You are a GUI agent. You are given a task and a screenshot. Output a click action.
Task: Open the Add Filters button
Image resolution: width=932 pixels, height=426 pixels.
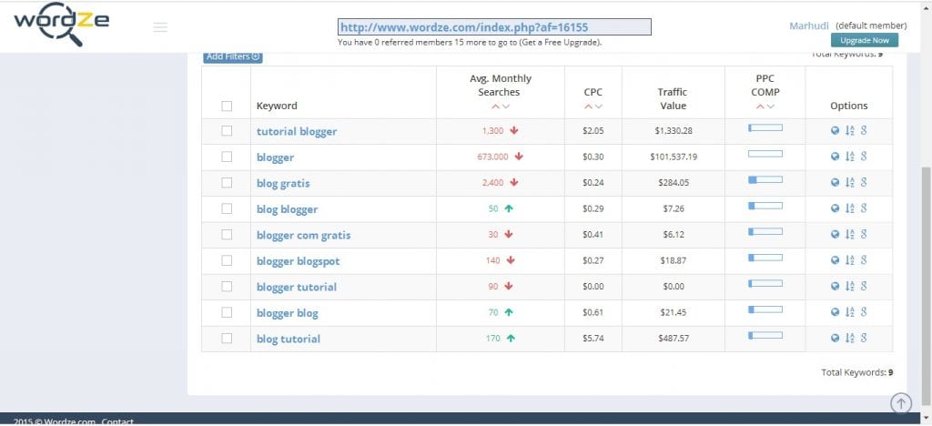pos(233,56)
